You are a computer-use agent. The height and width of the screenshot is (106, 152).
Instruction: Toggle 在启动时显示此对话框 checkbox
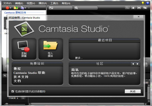[13, 91]
